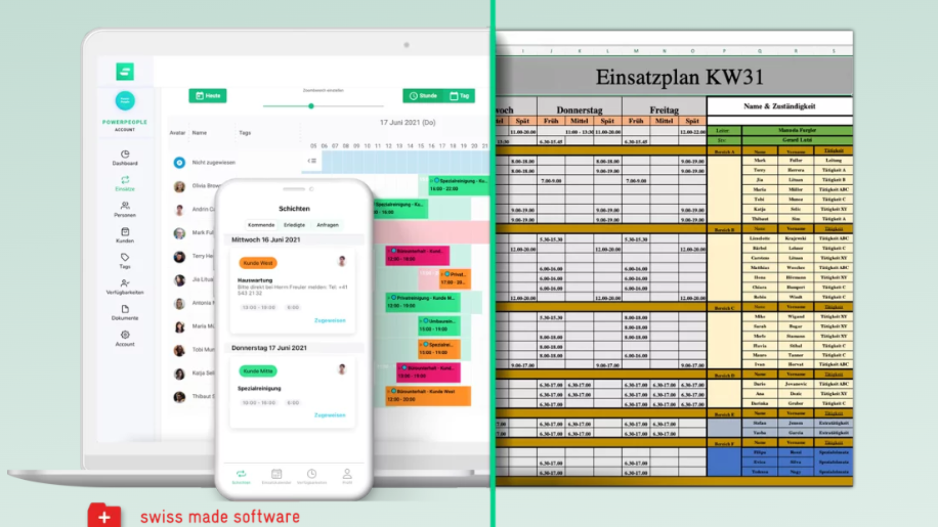This screenshot has width=938, height=527.
Task: Switch timeline view to Tag
Action: [459, 96]
